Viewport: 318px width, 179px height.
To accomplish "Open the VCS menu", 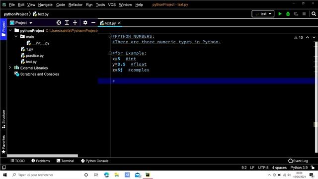I will pos(112,4).
